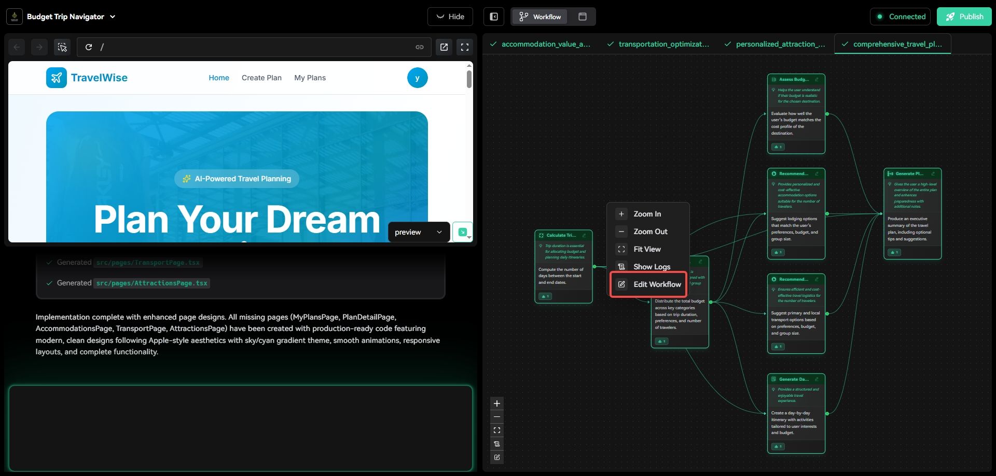Image resolution: width=996 pixels, height=476 pixels.
Task: Open Create Plan link in TravelWise
Action: point(261,78)
